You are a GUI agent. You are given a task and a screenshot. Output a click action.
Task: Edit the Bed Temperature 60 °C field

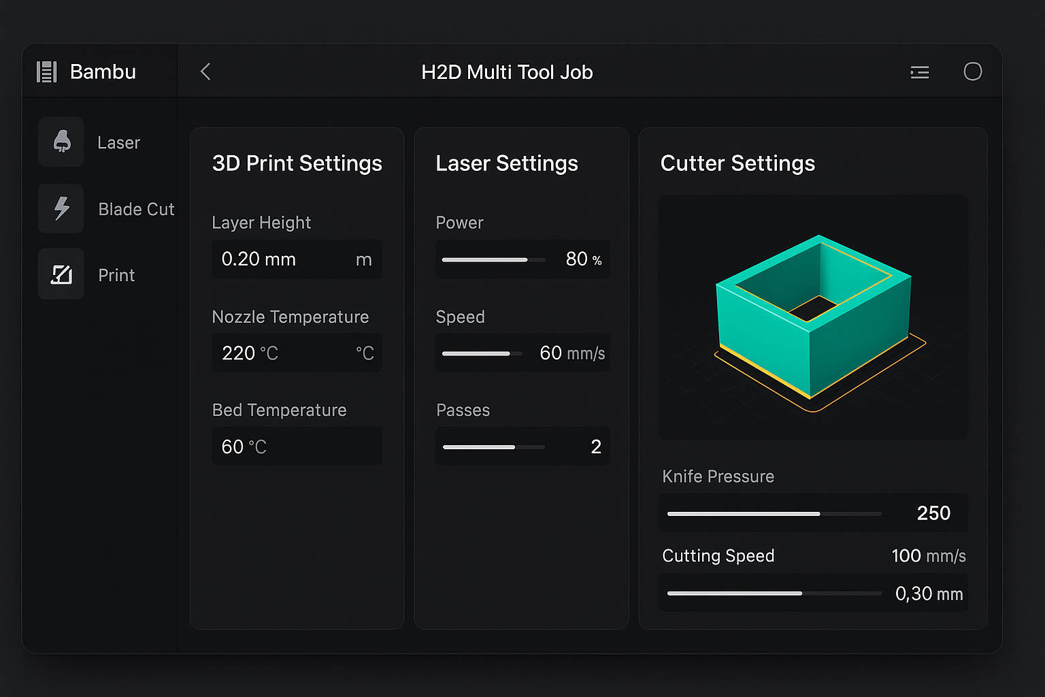[x=297, y=447]
